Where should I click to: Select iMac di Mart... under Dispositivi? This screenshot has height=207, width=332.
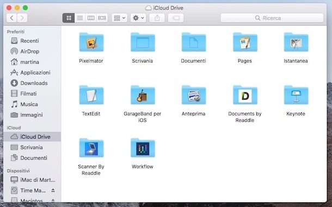[32, 180]
